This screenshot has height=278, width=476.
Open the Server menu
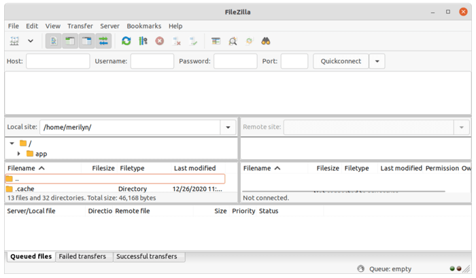point(110,26)
